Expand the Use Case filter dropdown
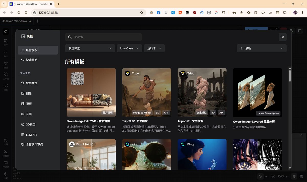 click(129, 48)
